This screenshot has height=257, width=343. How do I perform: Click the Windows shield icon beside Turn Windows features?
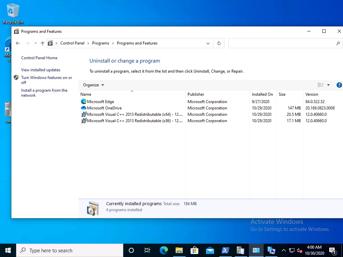(x=16, y=78)
